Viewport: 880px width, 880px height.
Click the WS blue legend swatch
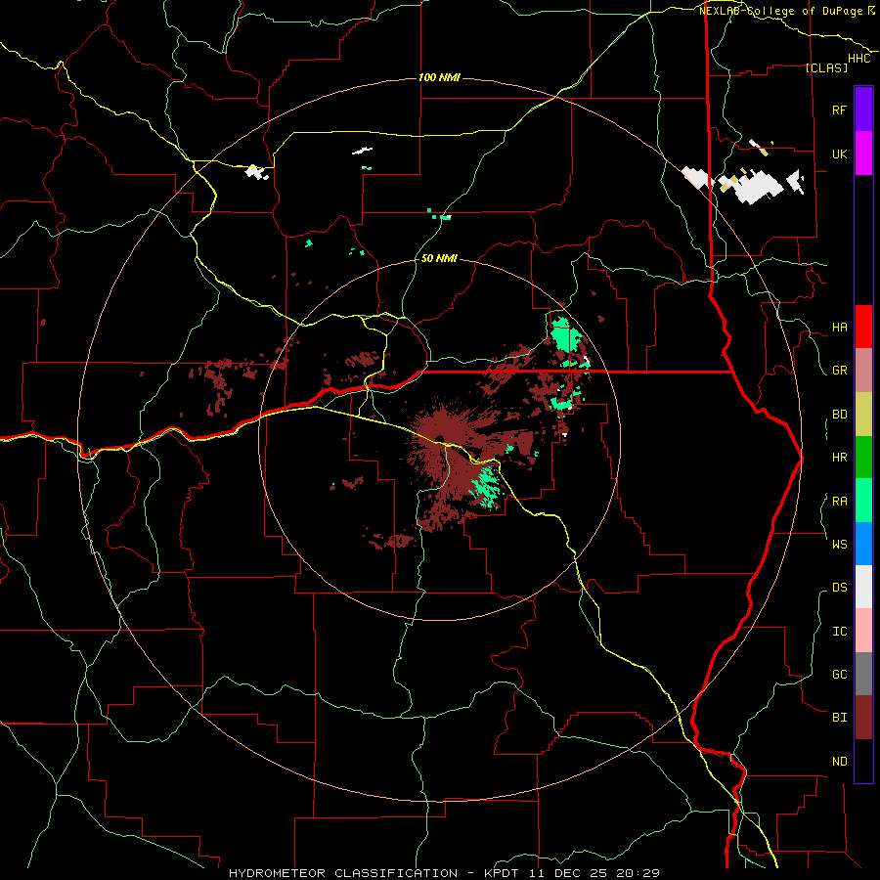[863, 544]
